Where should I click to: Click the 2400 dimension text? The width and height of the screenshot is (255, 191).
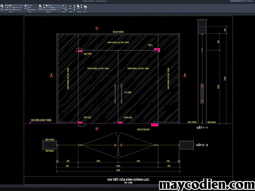point(118,166)
